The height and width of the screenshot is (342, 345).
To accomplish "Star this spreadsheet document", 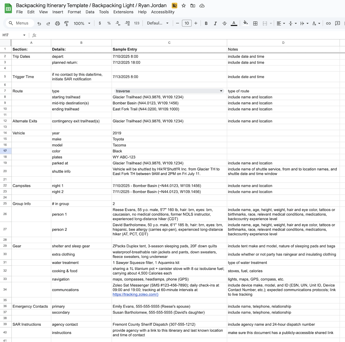I will pos(184,5).
